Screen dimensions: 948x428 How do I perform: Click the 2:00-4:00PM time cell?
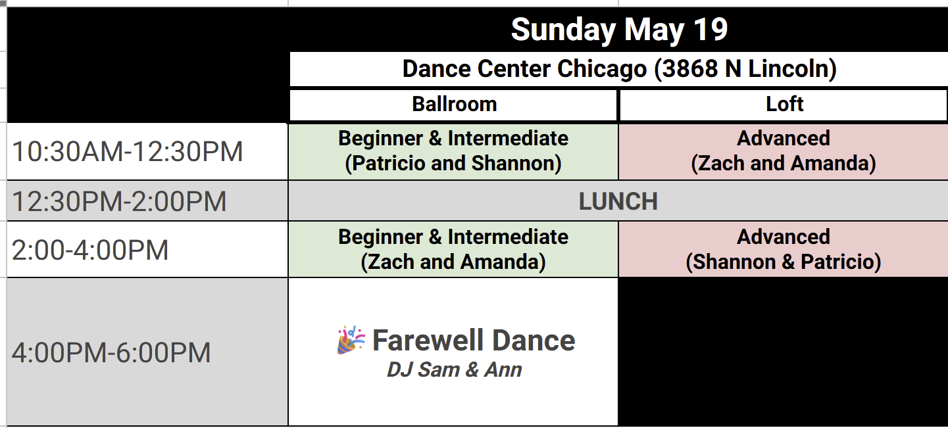[x=147, y=250]
